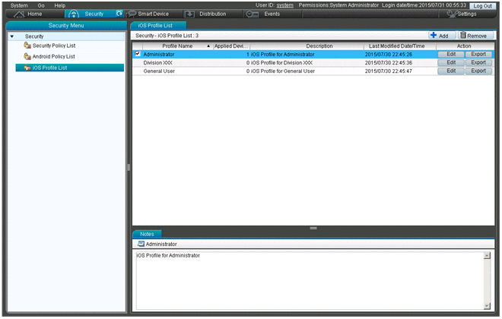Open the System menu
The image size is (502, 319).
[18, 5]
